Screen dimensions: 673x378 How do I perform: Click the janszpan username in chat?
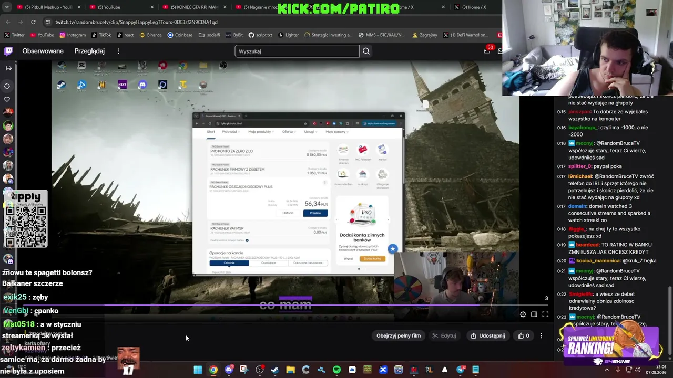pos(580,112)
